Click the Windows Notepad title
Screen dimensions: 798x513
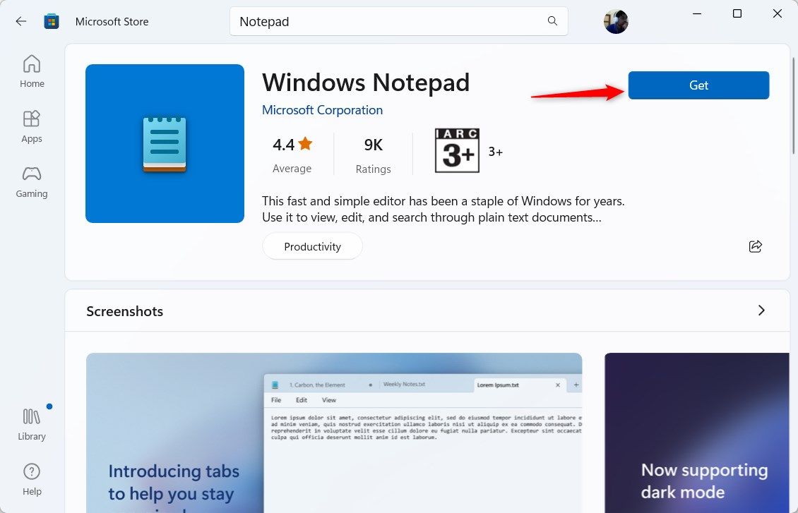[x=366, y=83]
